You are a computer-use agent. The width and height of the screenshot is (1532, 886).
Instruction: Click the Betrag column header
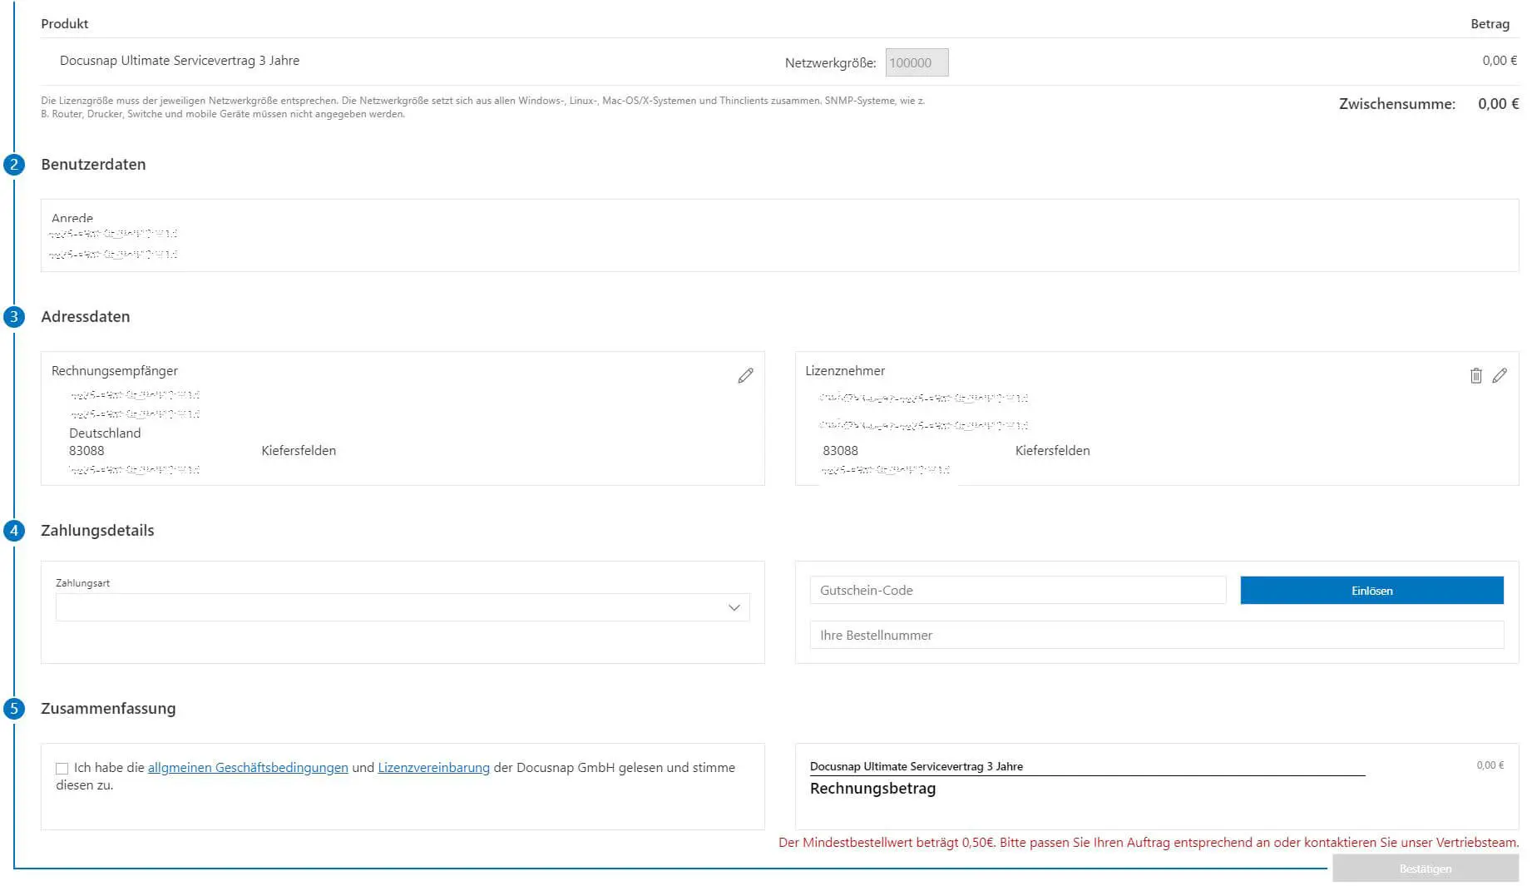click(1490, 24)
